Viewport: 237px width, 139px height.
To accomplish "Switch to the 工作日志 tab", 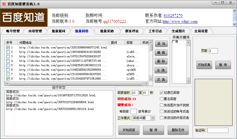I will point(155,31).
